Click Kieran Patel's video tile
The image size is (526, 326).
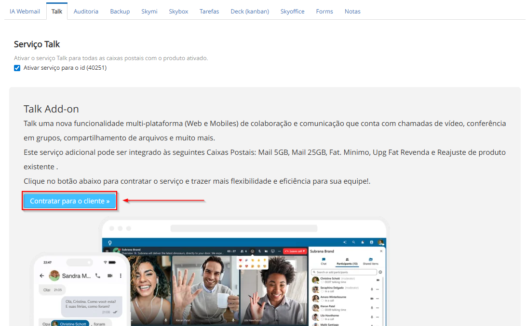pyautogui.click(x=204, y=288)
